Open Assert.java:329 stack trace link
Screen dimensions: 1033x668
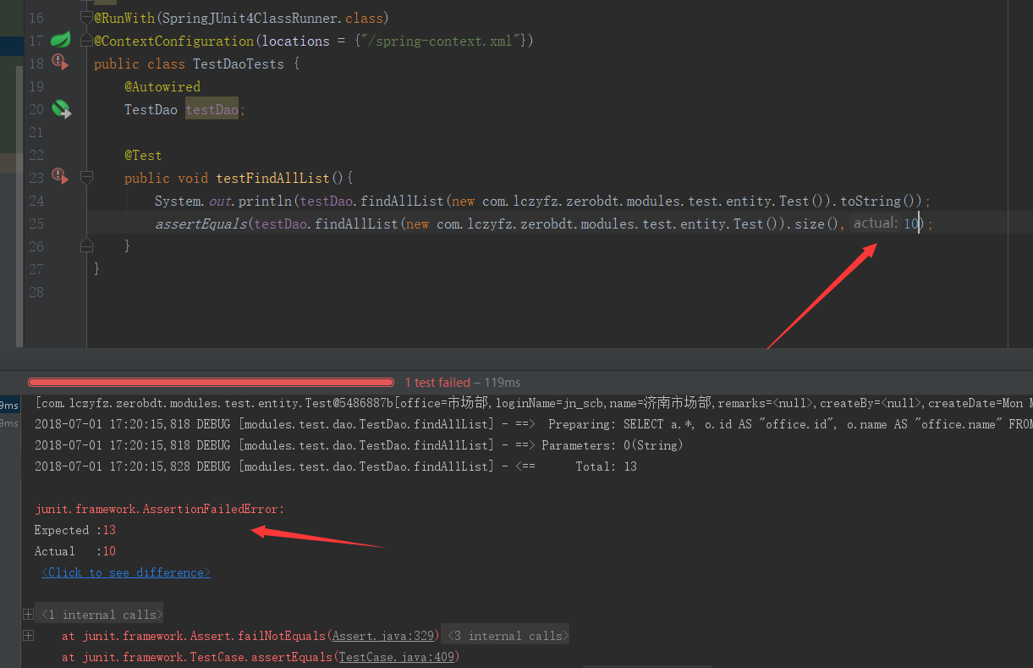(383, 636)
